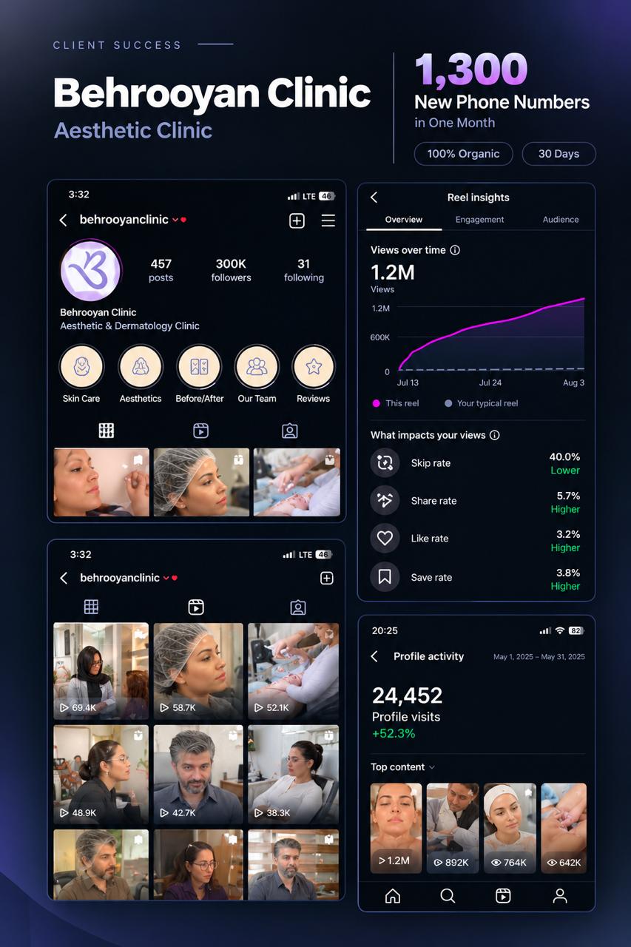This screenshot has width=631, height=947.
Task: Tap the Home icon in bottom navigation
Action: [393, 896]
